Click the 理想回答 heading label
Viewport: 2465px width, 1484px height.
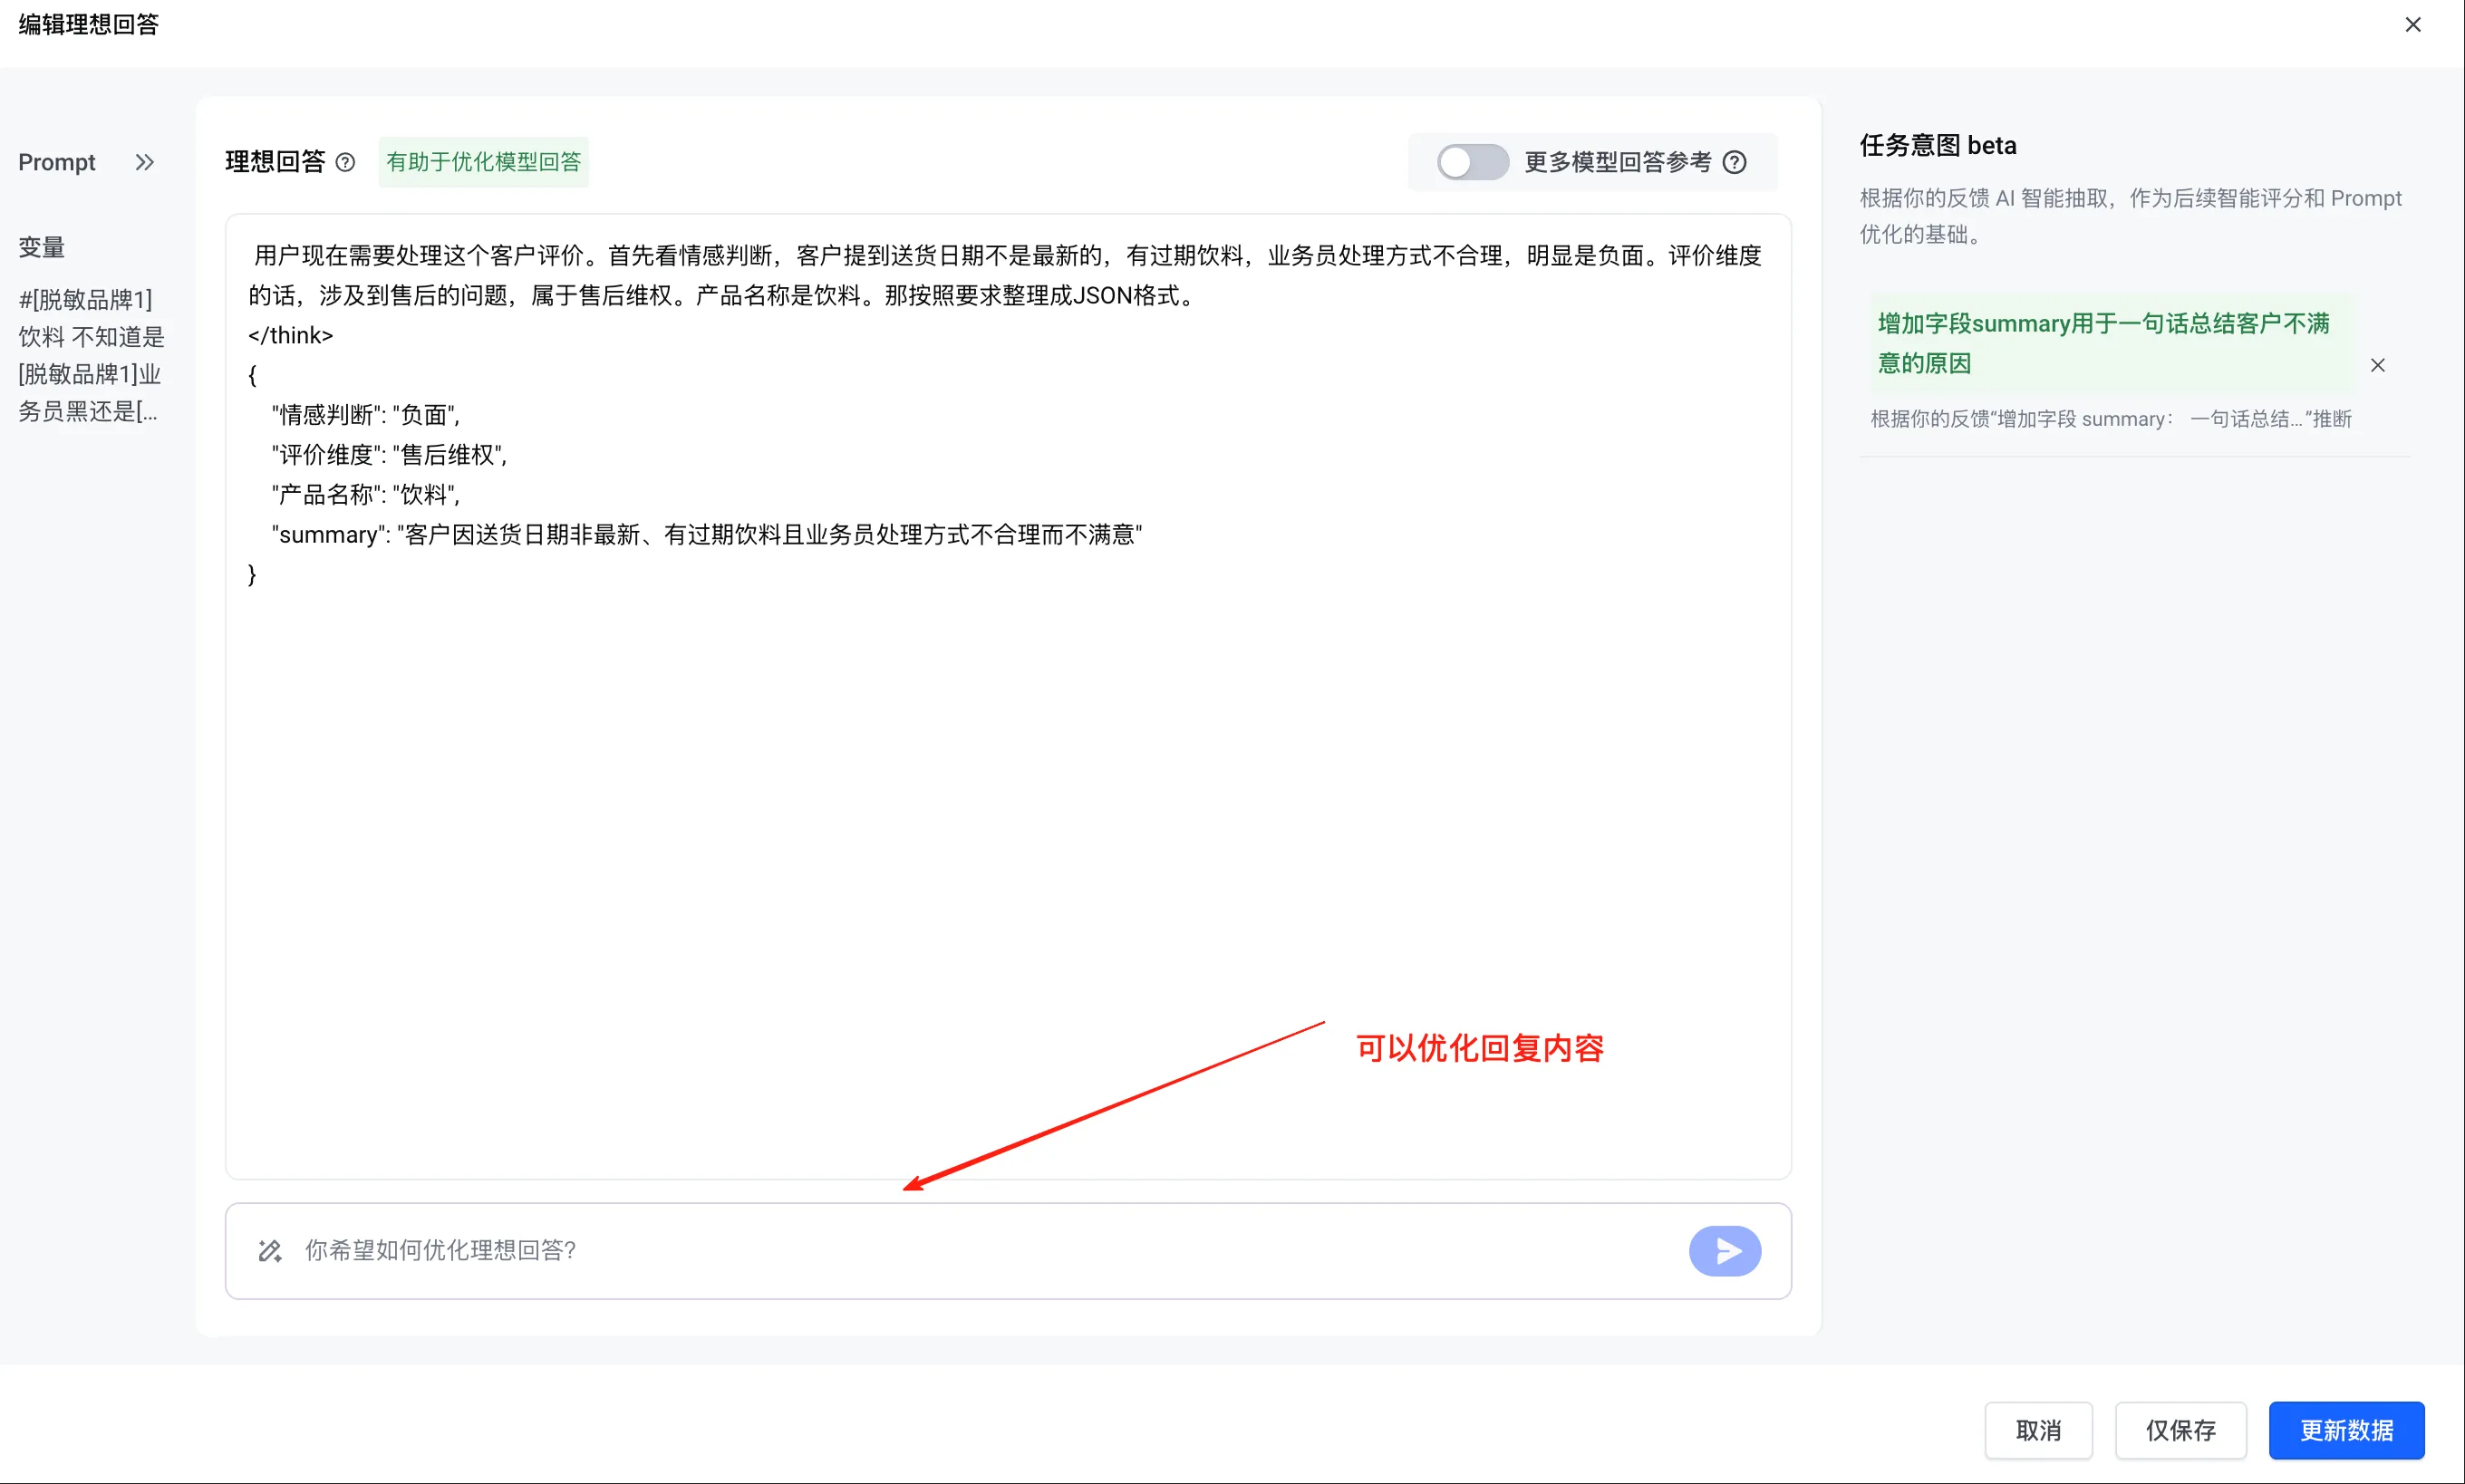(275, 162)
